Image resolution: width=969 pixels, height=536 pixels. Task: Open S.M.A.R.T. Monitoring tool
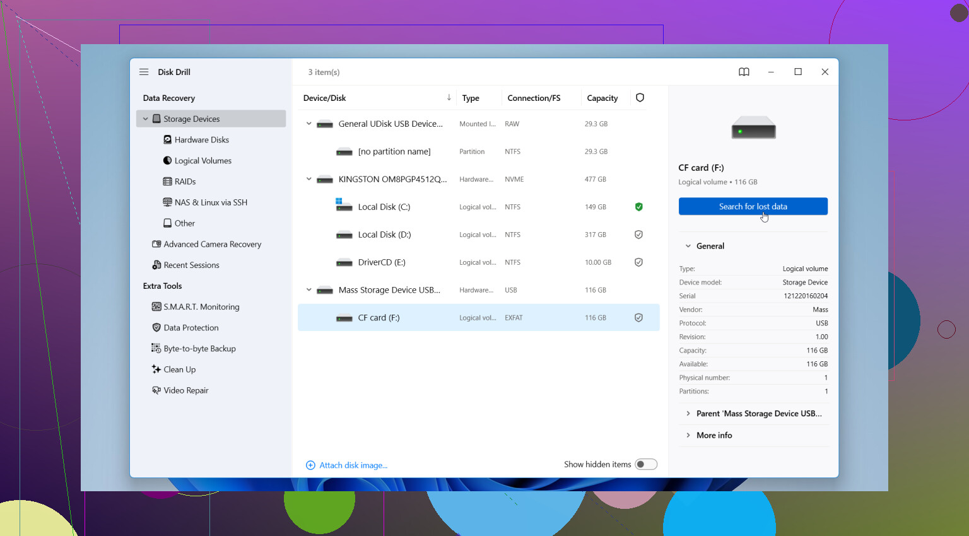coord(202,306)
